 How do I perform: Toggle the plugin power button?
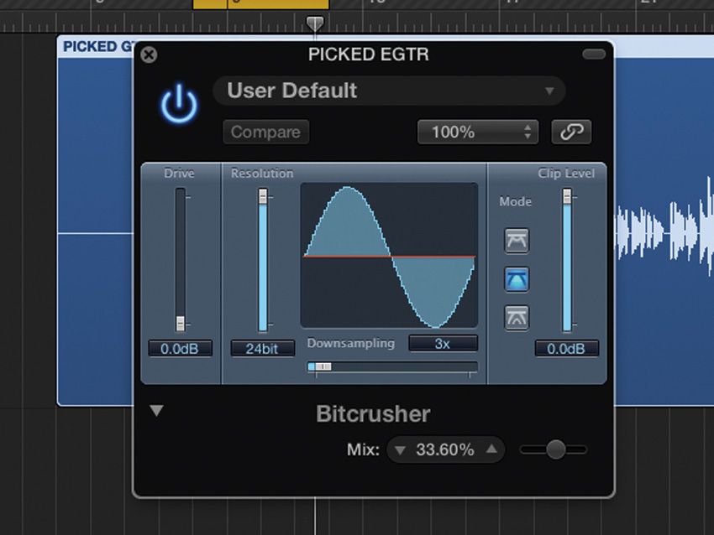(177, 102)
